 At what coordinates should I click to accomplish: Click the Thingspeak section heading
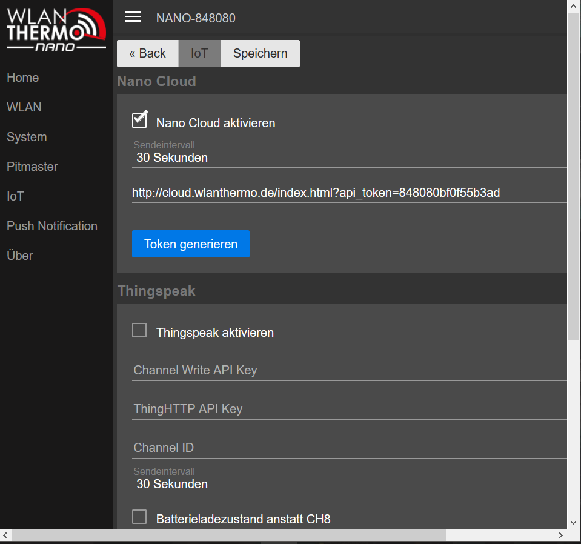[156, 291]
